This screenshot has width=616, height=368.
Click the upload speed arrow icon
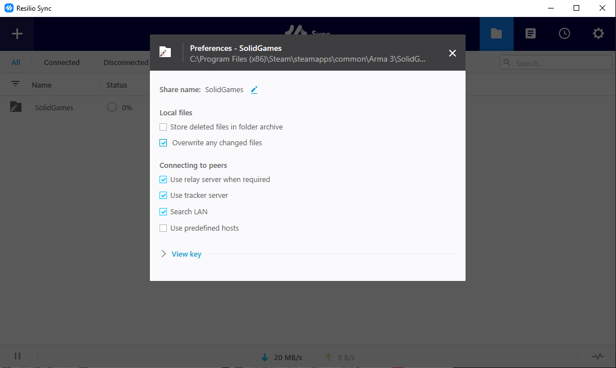(329, 357)
